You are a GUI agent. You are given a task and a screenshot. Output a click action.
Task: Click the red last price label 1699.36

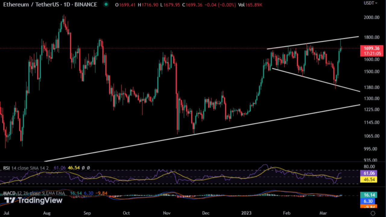(x=372, y=48)
